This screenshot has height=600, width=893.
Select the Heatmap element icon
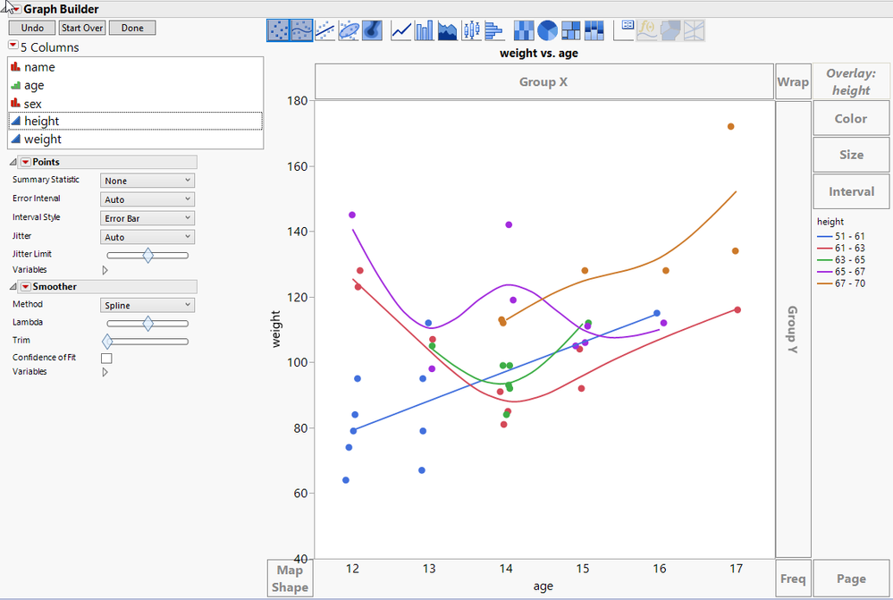524,30
